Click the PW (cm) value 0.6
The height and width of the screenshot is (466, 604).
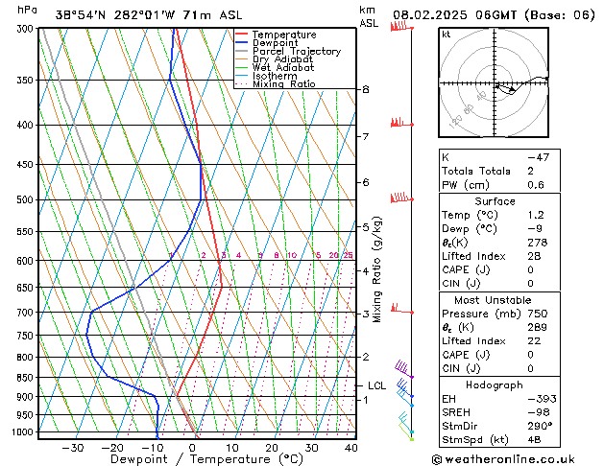point(536,185)
